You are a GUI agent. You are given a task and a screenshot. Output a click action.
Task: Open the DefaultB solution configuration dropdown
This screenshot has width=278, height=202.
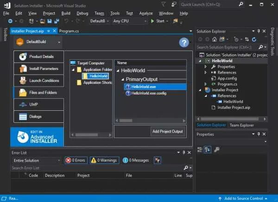click(x=100, y=21)
